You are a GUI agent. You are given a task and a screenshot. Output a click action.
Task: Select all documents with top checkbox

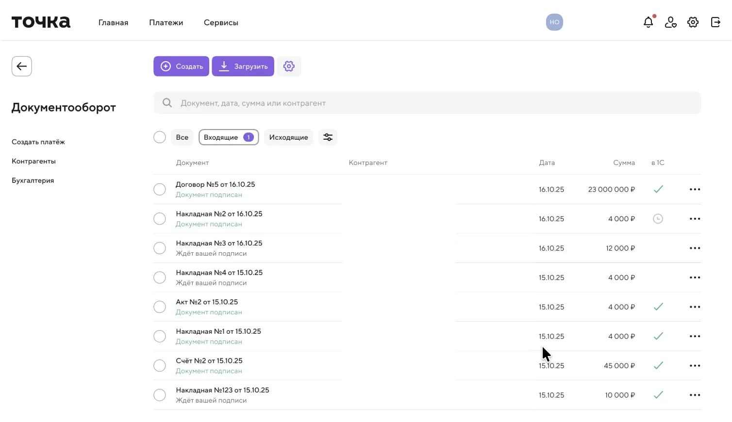[x=160, y=137]
